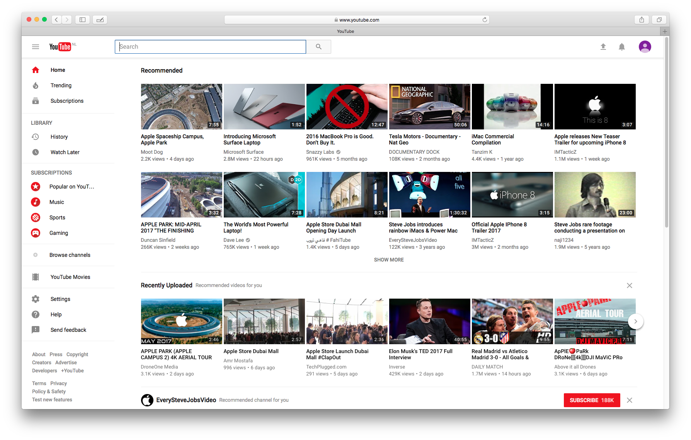This screenshot has height=440, width=691.
Task: Open the Introducing Microsoft Surface Laptop thumbnail
Action: point(264,107)
